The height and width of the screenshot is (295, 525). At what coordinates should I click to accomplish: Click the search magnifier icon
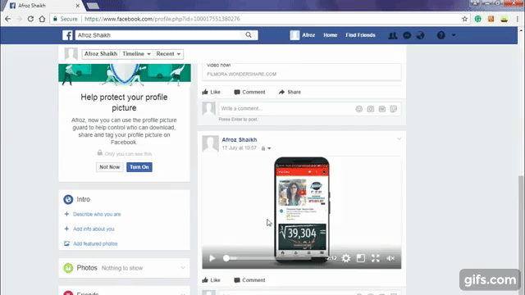point(249,35)
